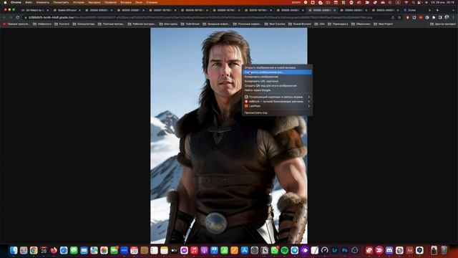Image resolution: width=458 pixels, height=258 pixels.
Task: Reload the page with the refresh icon
Action: point(18,17)
